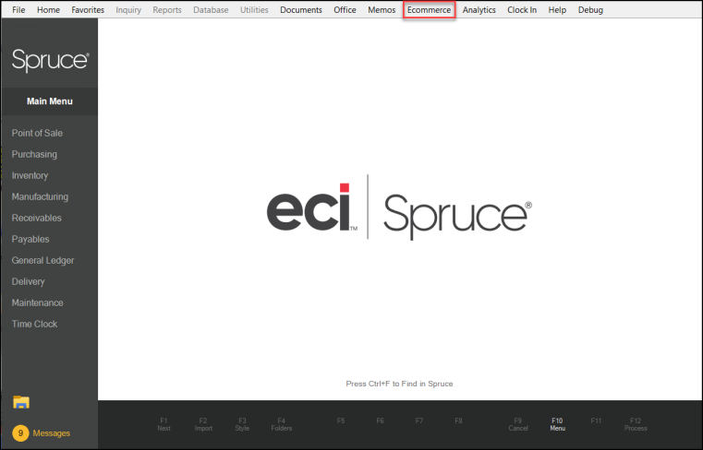
Task: Click the F4 Folders function key
Action: 282,424
